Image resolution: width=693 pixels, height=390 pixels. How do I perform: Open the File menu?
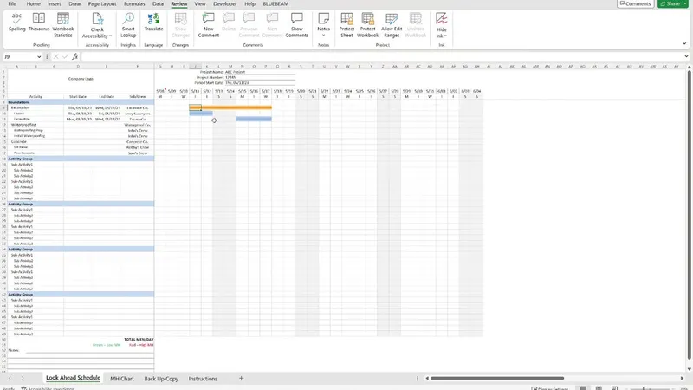12,3
